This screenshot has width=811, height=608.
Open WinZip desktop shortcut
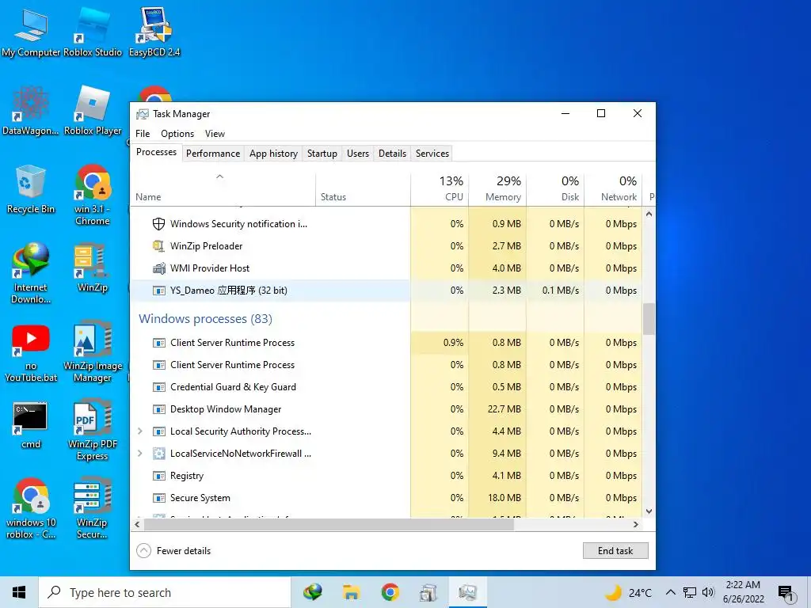click(x=93, y=268)
